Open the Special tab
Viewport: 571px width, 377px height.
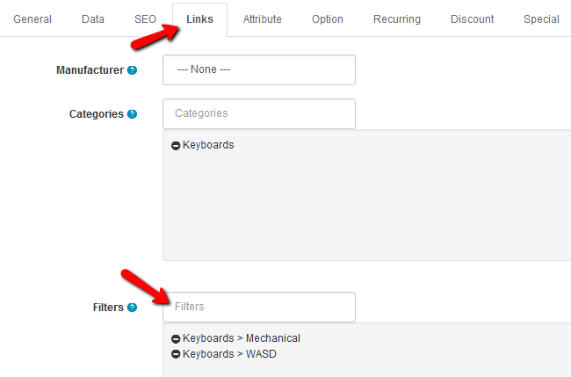(x=541, y=19)
